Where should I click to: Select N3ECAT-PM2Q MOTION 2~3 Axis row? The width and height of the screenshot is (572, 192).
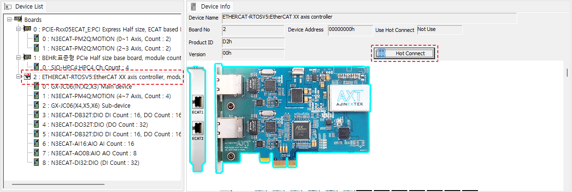click(106, 48)
